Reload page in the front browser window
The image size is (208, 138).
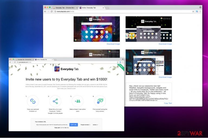pos(15,62)
